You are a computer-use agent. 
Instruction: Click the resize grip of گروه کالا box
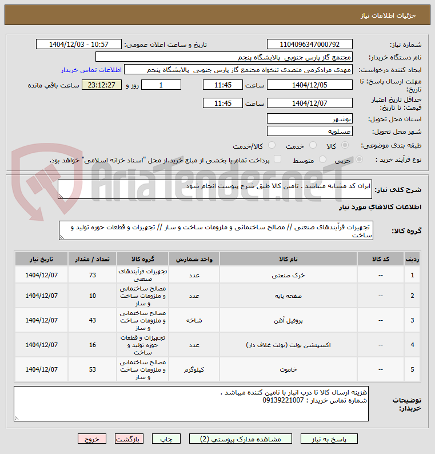click(61, 237)
